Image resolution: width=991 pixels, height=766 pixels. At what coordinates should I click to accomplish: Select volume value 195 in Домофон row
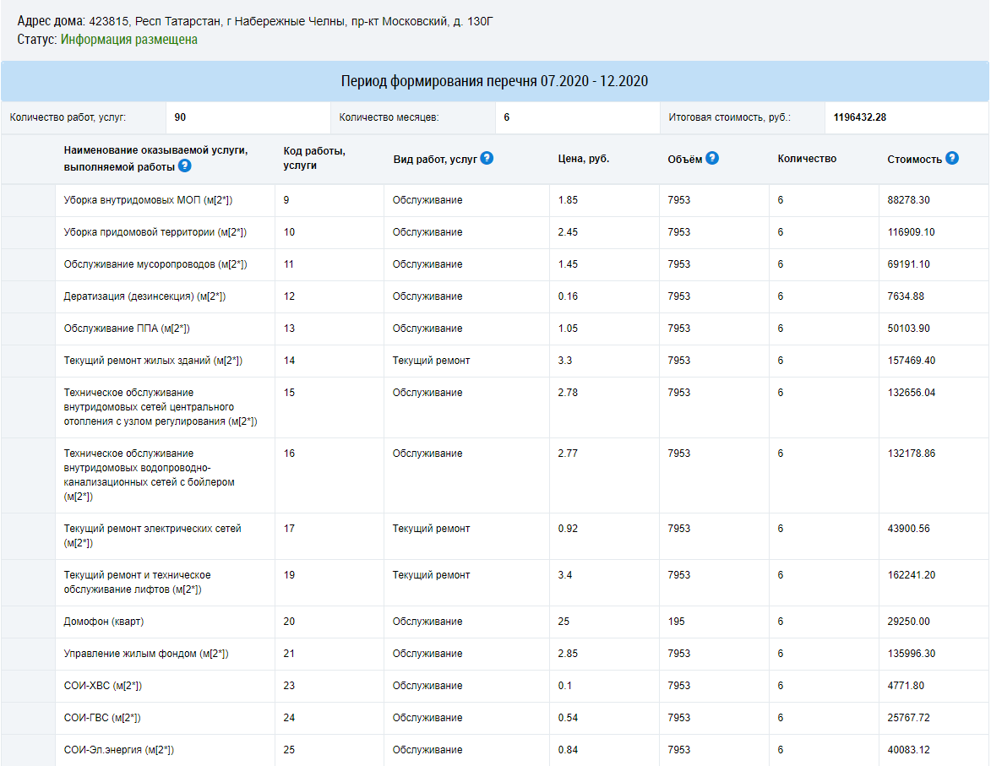(676, 622)
